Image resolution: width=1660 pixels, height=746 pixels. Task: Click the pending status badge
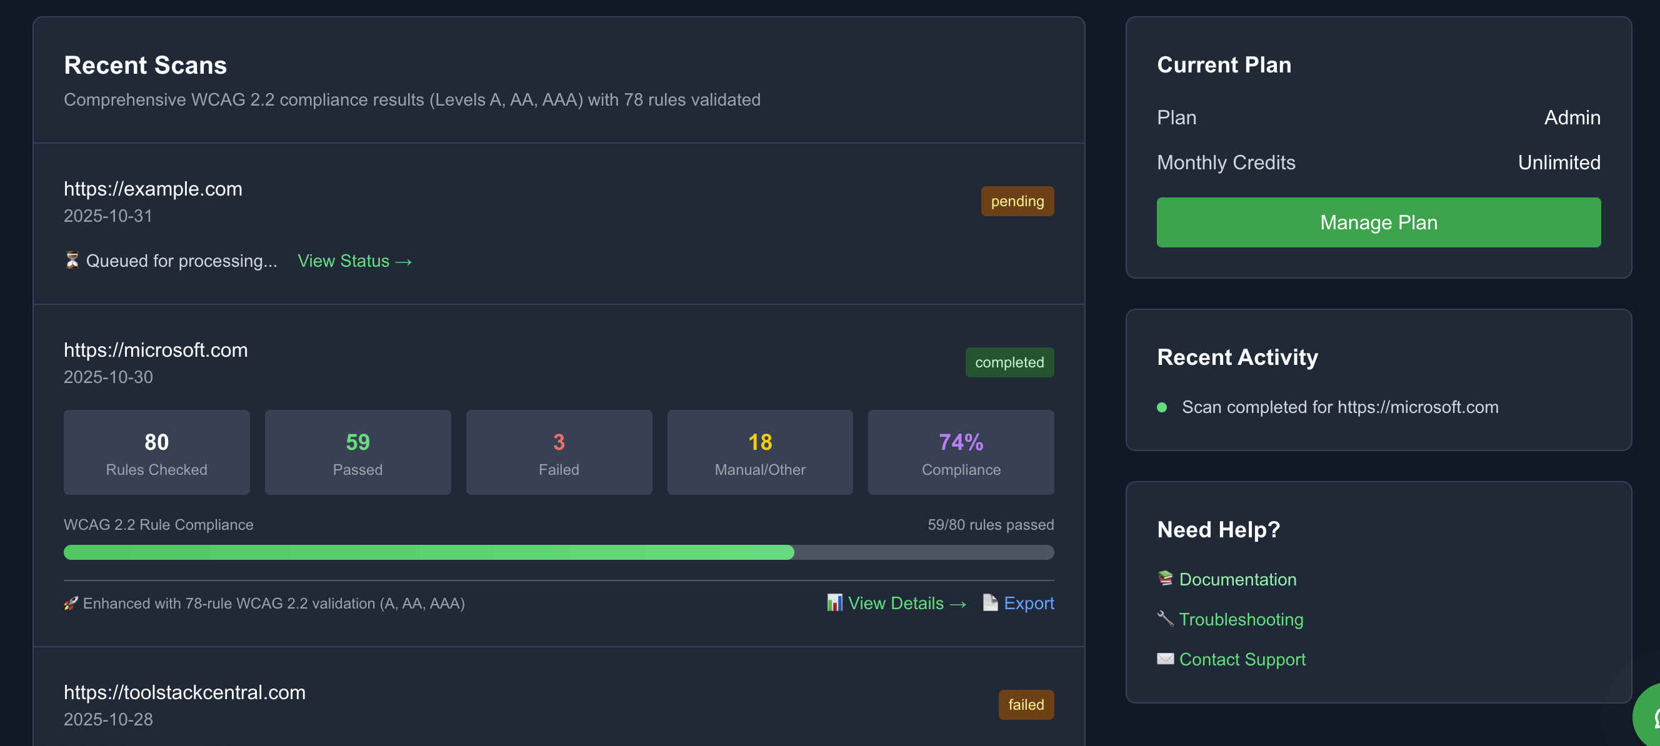point(1017,201)
